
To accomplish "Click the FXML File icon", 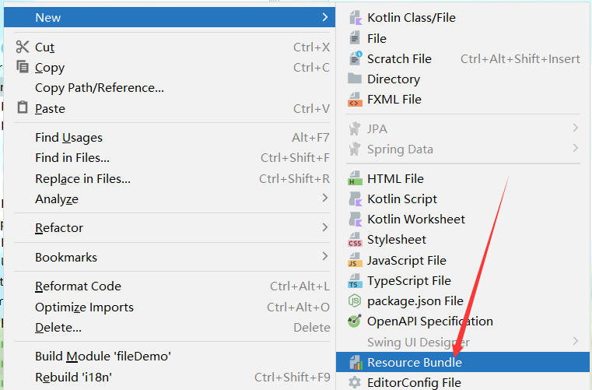I will (x=355, y=100).
